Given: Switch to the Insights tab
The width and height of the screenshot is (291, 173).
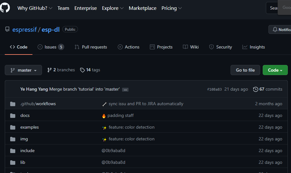Looking at the screenshot, I should coord(253,47).
